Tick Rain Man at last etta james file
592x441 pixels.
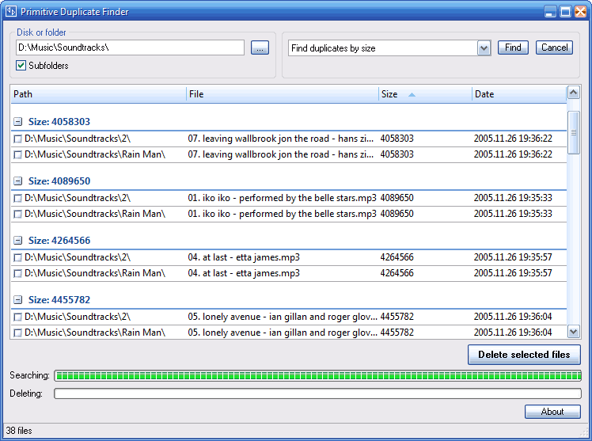[17, 273]
